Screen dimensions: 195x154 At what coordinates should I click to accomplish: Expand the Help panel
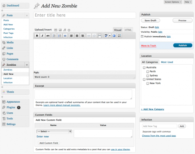coord(188,2)
